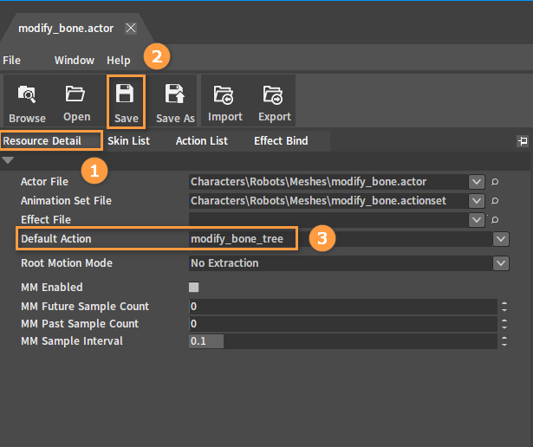Collapse the Resource Detail section triangle

[x=8, y=160]
